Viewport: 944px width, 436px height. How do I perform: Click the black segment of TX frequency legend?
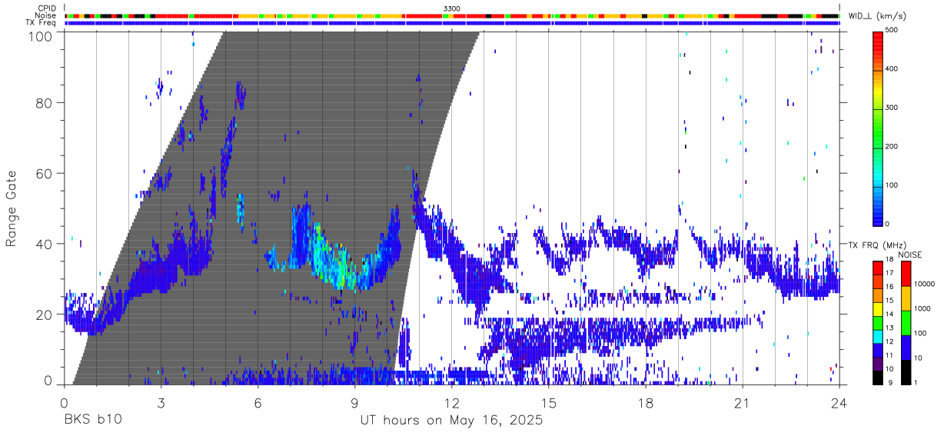point(879,377)
